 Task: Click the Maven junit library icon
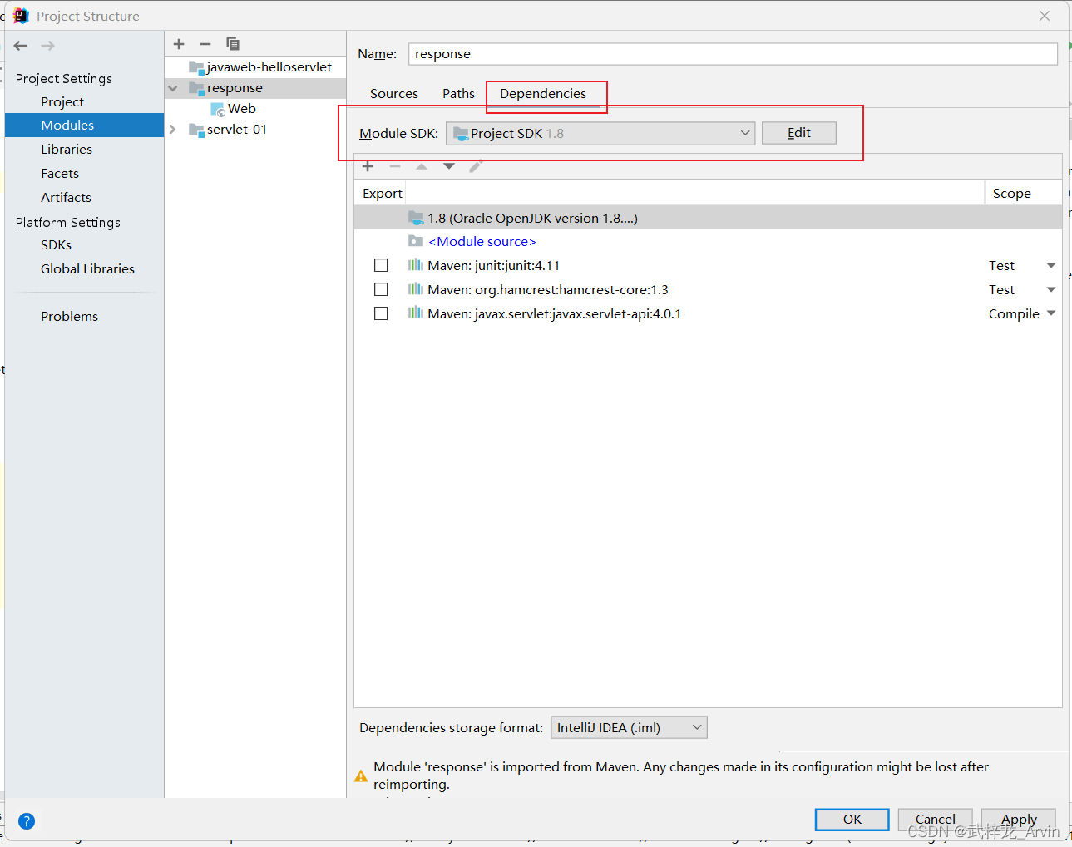[416, 265]
